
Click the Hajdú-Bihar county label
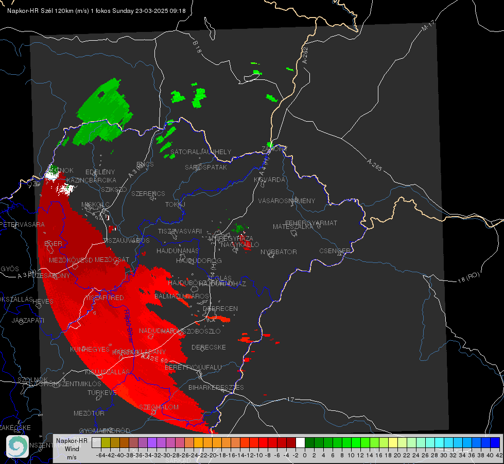tap(128, 326)
